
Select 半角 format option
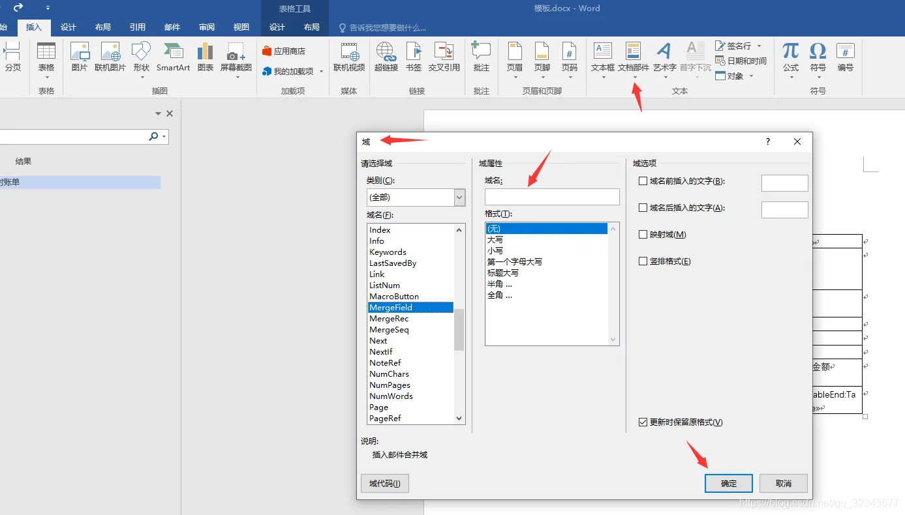546,284
